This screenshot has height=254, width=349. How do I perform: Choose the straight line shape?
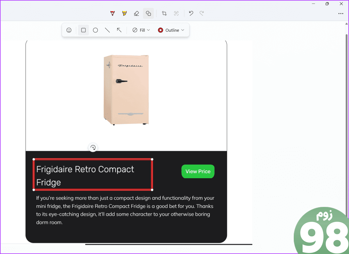(x=107, y=30)
